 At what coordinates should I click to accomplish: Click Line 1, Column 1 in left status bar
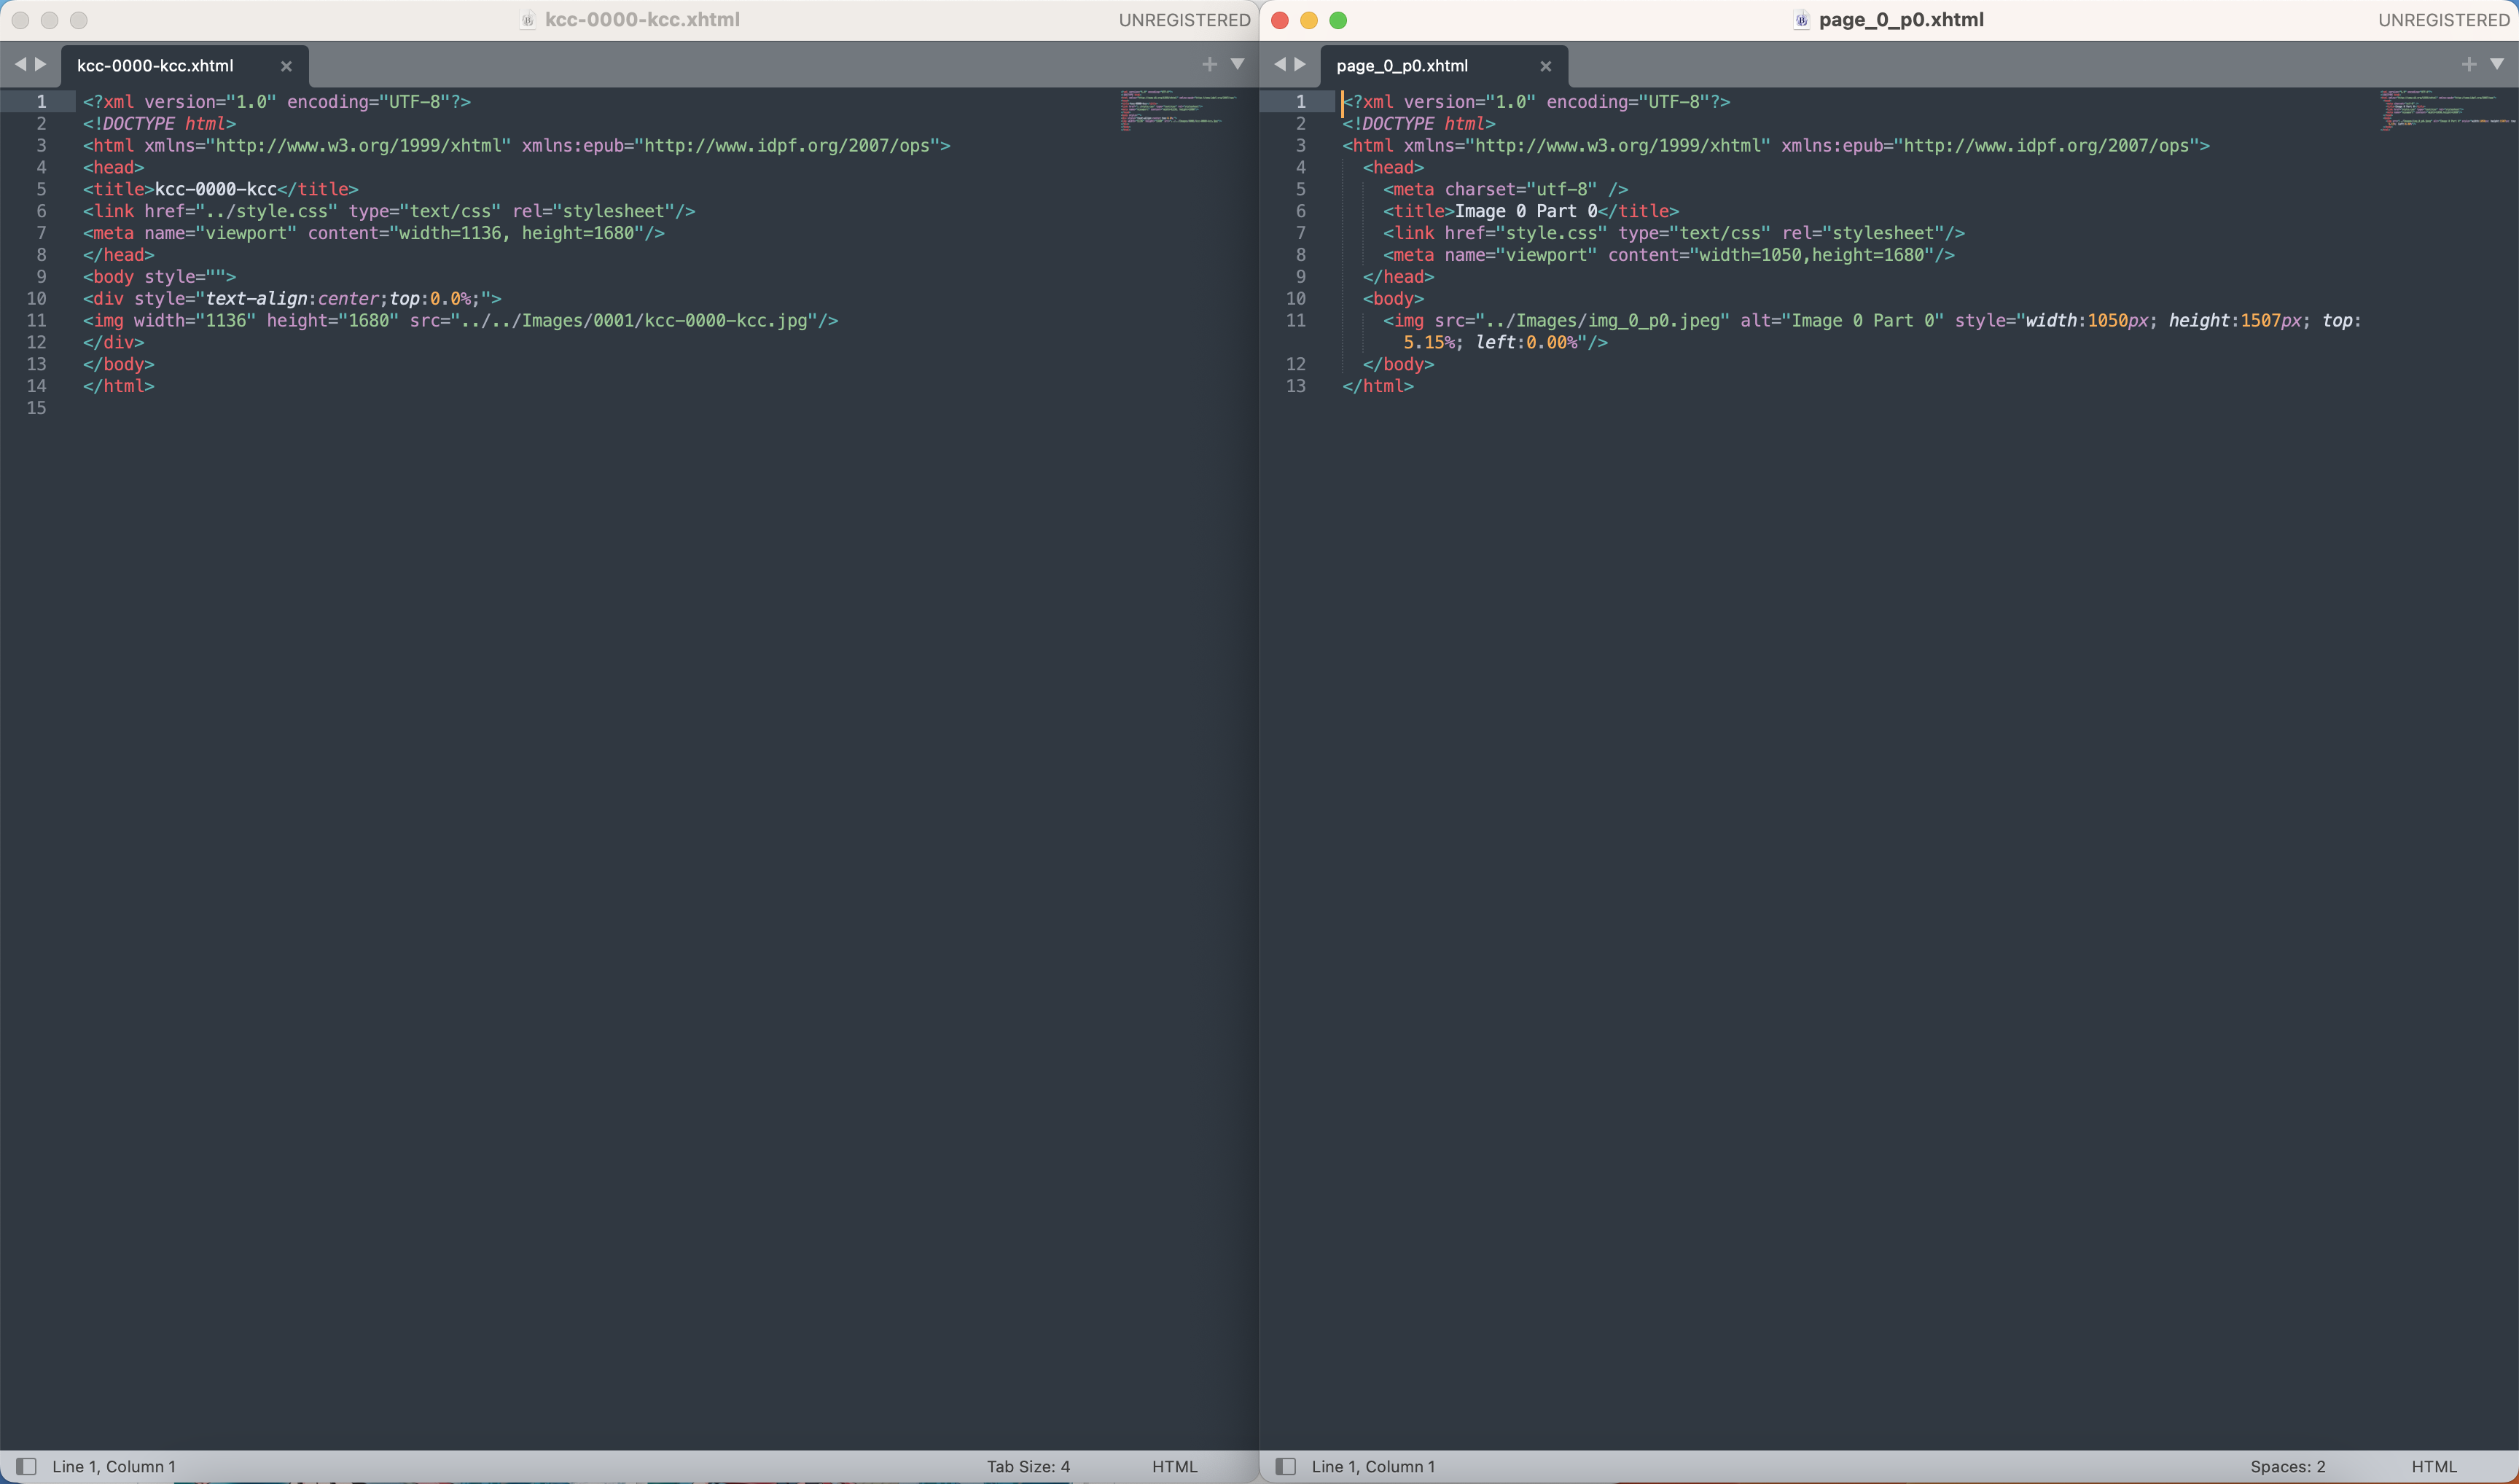pos(115,1465)
